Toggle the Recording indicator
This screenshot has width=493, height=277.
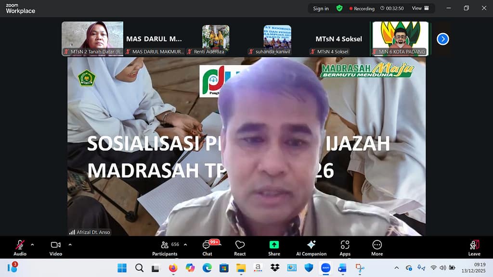[362, 8]
